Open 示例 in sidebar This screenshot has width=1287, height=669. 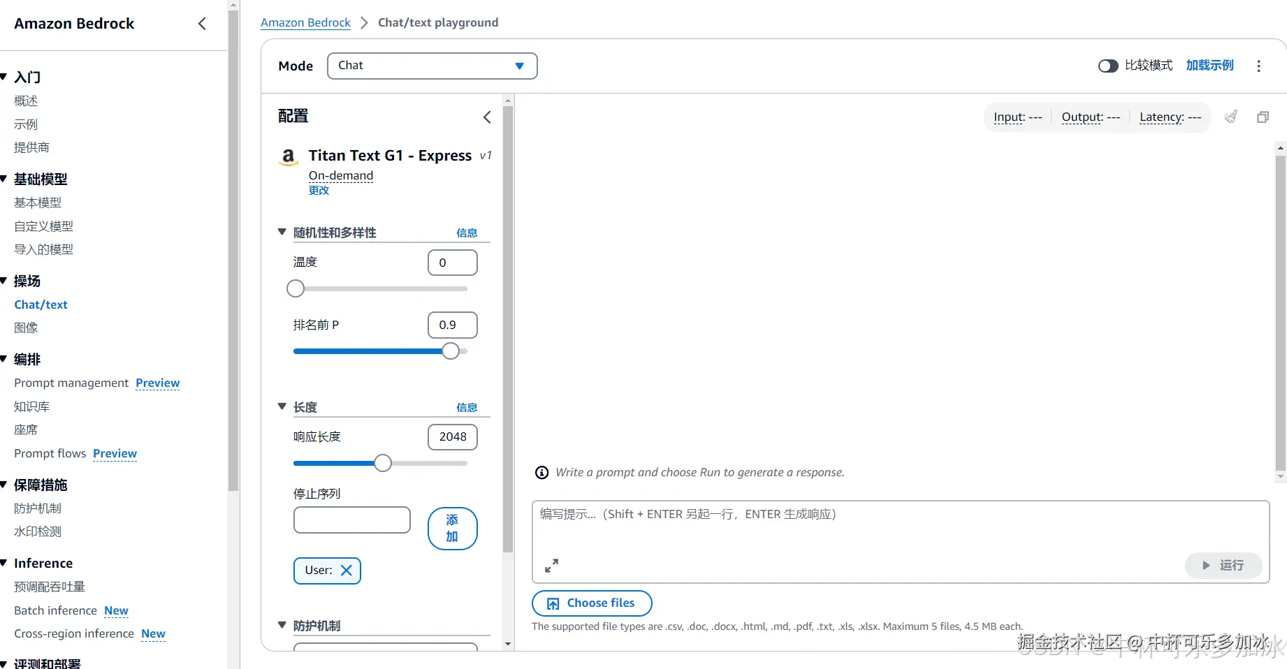26,124
